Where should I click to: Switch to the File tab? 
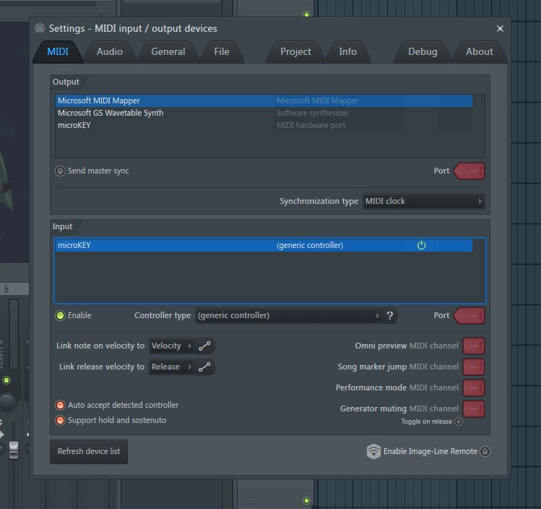[222, 52]
